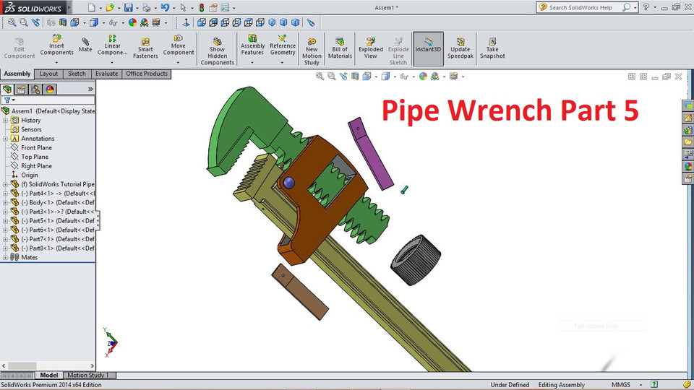Open the PropertyManager panel tab
The width and height of the screenshot is (694, 390).
point(21,90)
